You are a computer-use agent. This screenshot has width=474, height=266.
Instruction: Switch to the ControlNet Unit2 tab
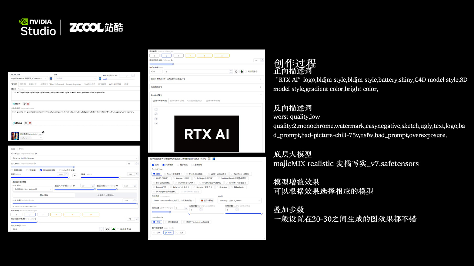[194, 101]
